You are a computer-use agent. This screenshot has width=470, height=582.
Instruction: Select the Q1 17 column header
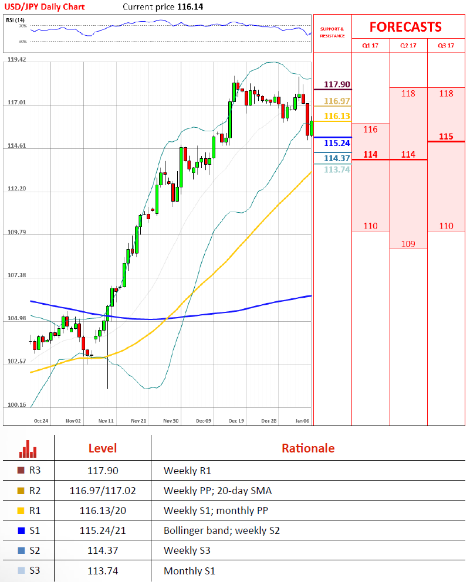click(x=370, y=45)
